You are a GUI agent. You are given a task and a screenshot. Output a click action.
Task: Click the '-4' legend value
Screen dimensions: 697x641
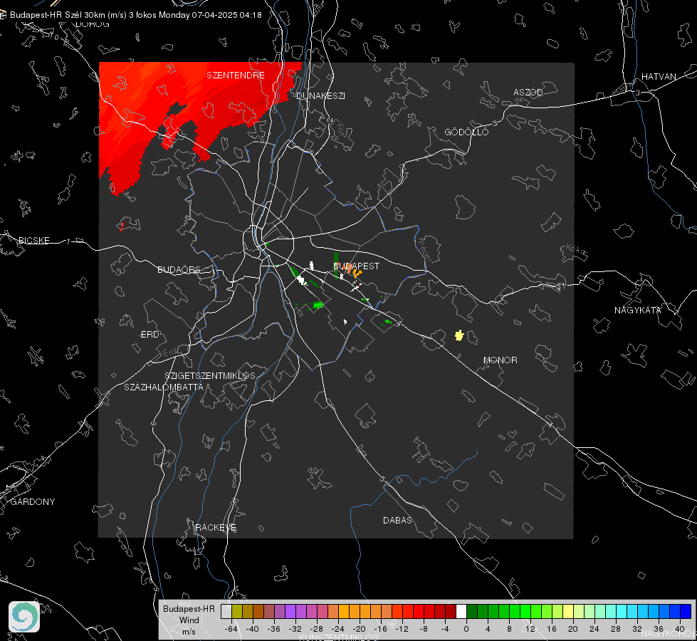[445, 629]
